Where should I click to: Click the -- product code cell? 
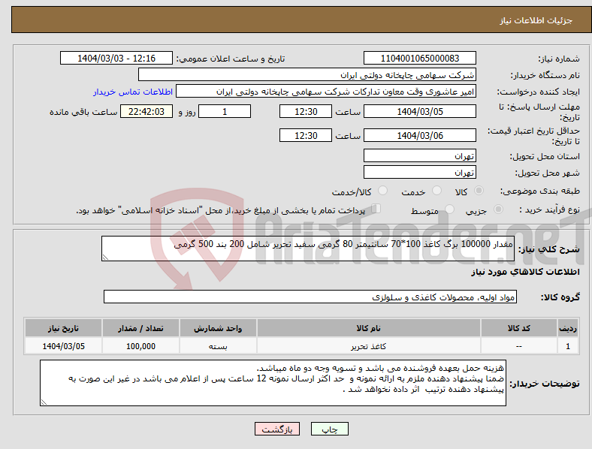[x=519, y=346]
